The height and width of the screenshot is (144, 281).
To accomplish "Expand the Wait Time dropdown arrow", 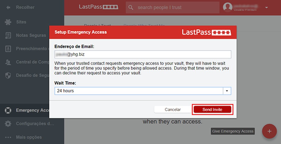I will 227,91.
